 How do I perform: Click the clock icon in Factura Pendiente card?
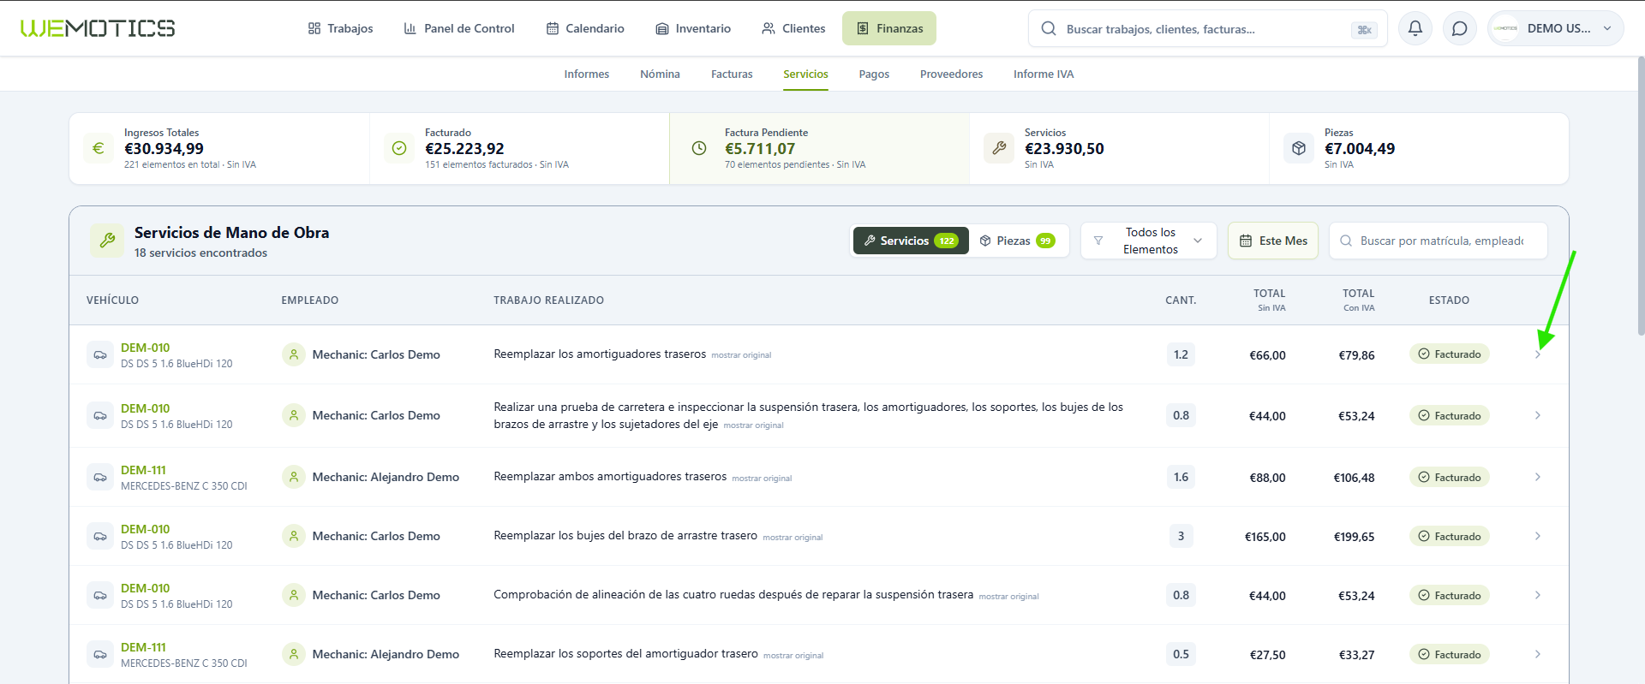pyautogui.click(x=699, y=148)
